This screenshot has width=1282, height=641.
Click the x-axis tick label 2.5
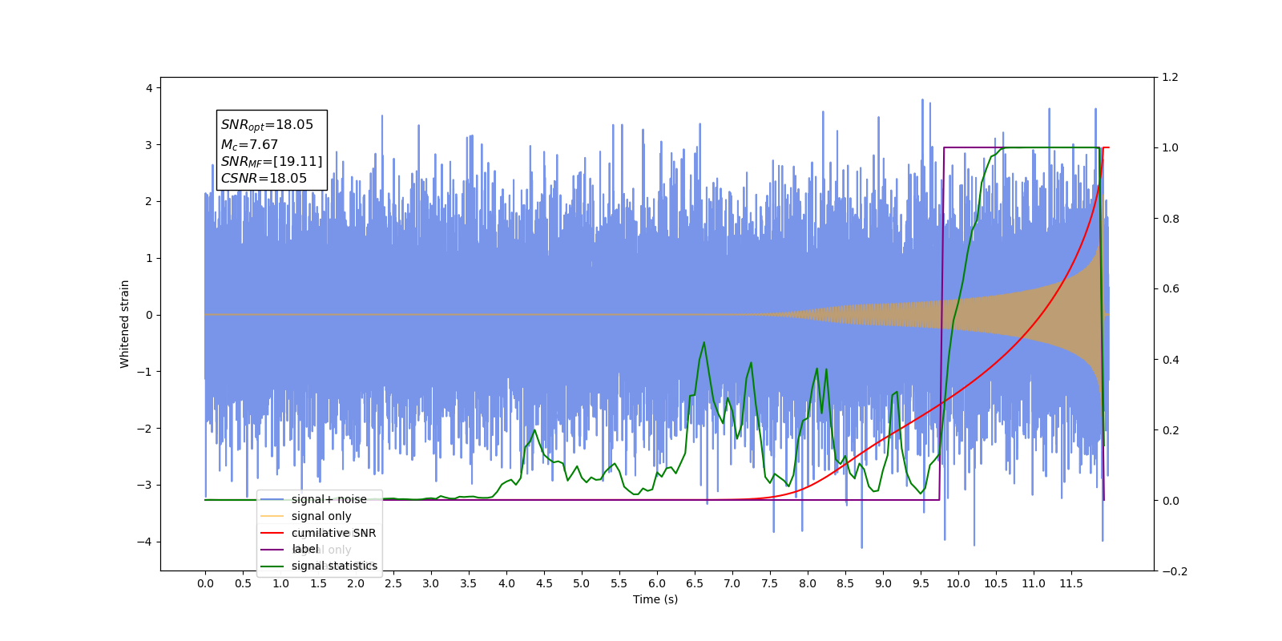click(x=393, y=583)
